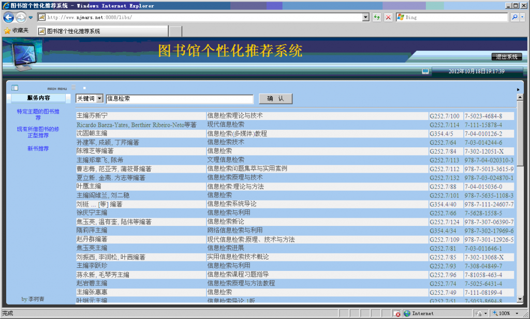This screenshot has width=530, height=319.
Task: Click the search keyword field containing 信息检索
Action: (180, 99)
